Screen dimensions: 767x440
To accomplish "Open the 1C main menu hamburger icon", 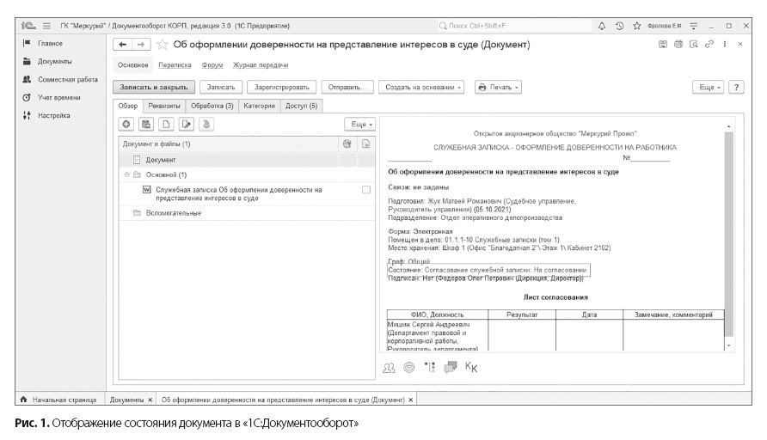I will pos(46,26).
